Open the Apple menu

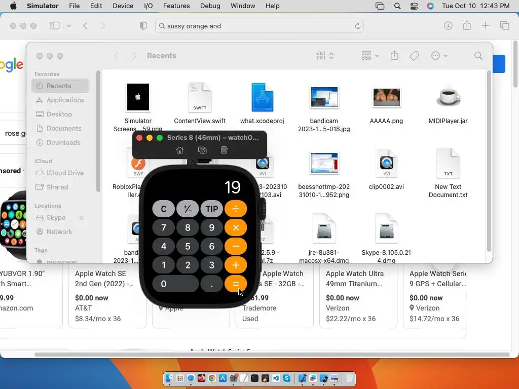pos(13,6)
